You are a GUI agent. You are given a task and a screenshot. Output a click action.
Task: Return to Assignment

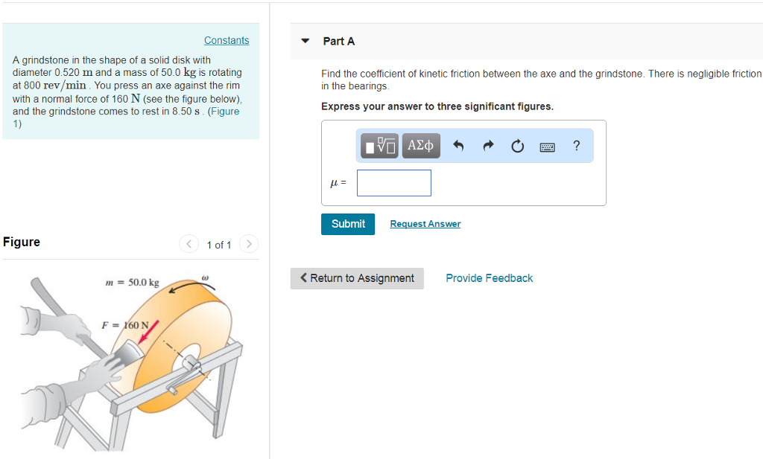click(x=357, y=278)
